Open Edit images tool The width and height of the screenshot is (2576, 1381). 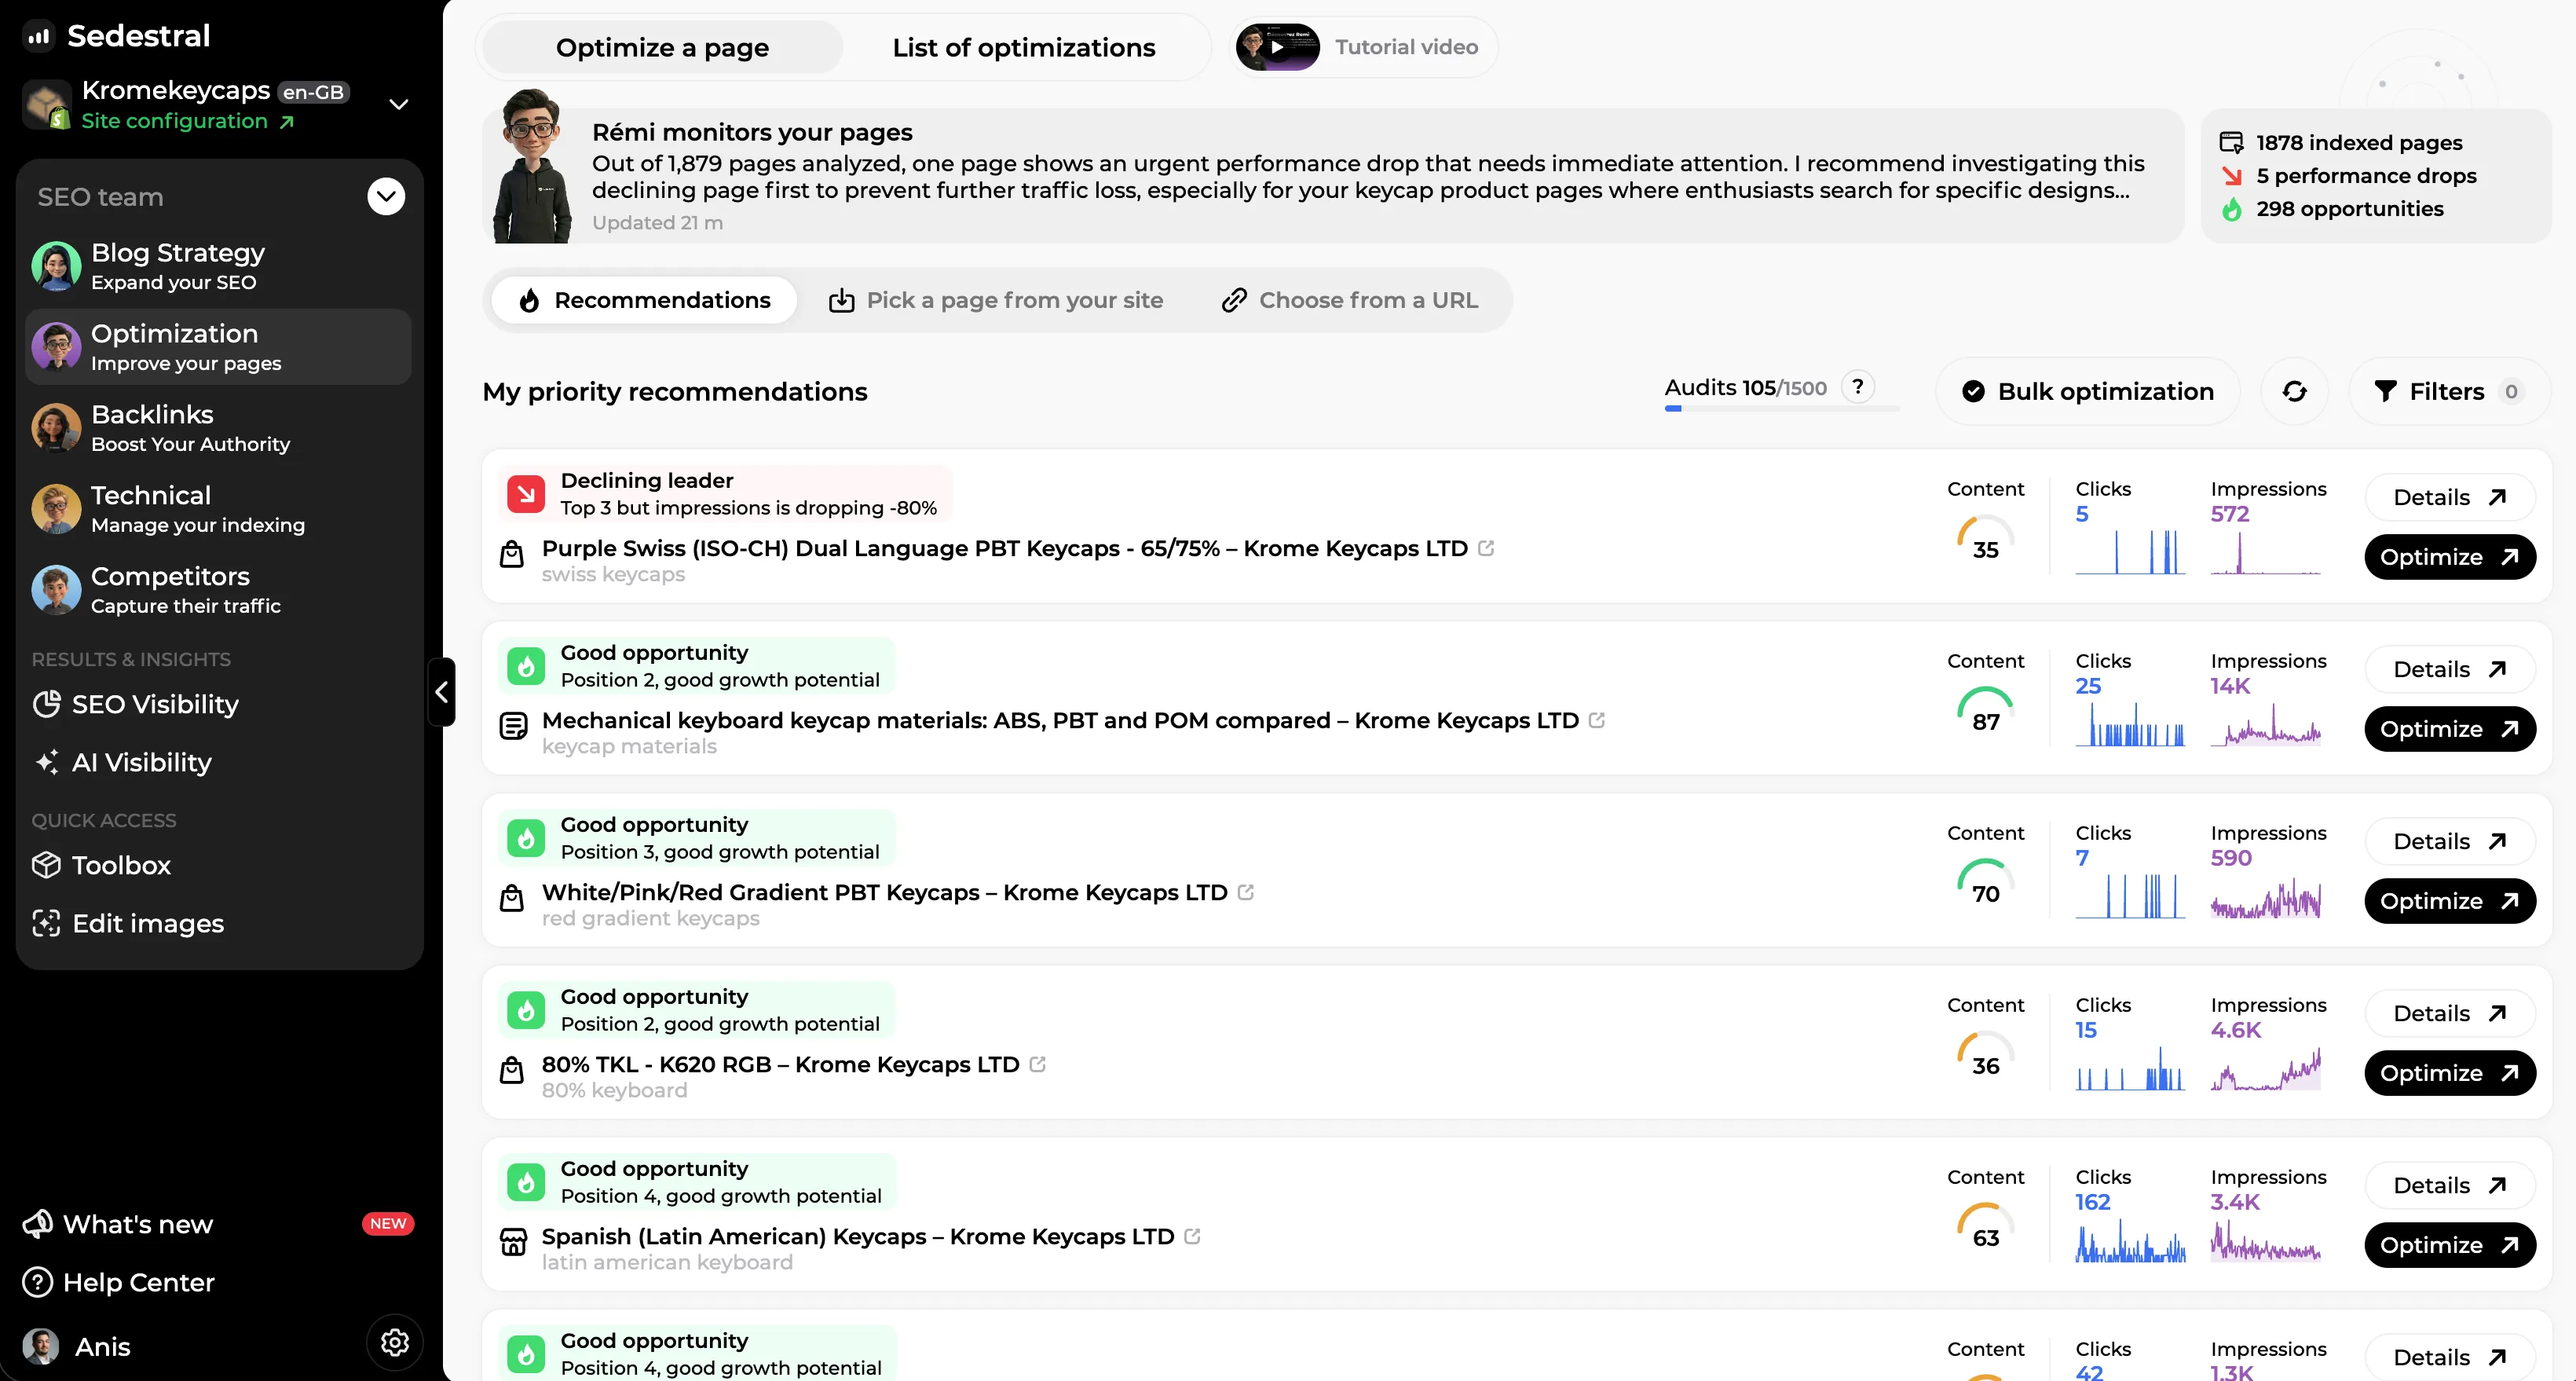click(x=128, y=923)
